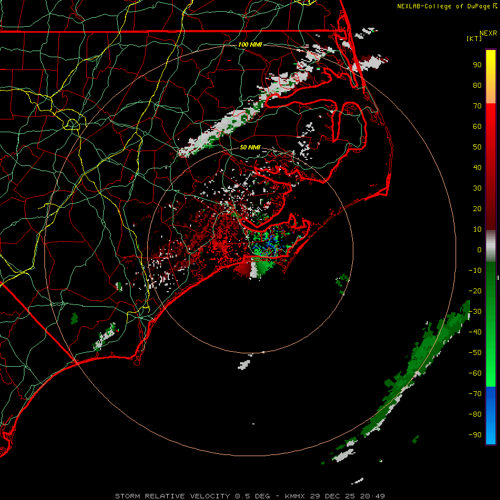
Task: Click the -90 value on velocity scale
Action: [x=475, y=435]
